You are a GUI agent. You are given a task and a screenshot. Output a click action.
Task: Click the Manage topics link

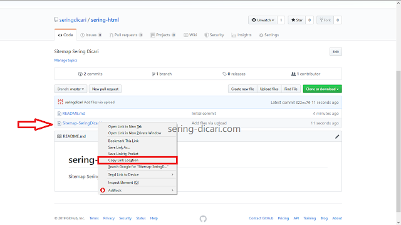click(66, 60)
